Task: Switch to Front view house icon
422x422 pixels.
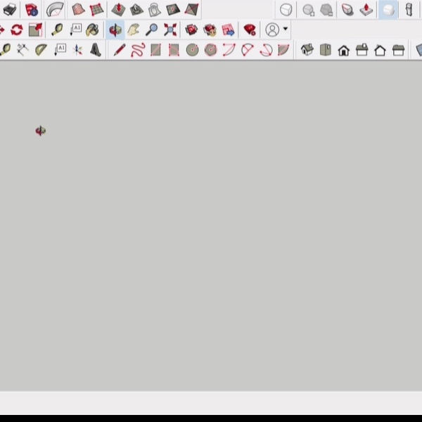Action: (344, 51)
